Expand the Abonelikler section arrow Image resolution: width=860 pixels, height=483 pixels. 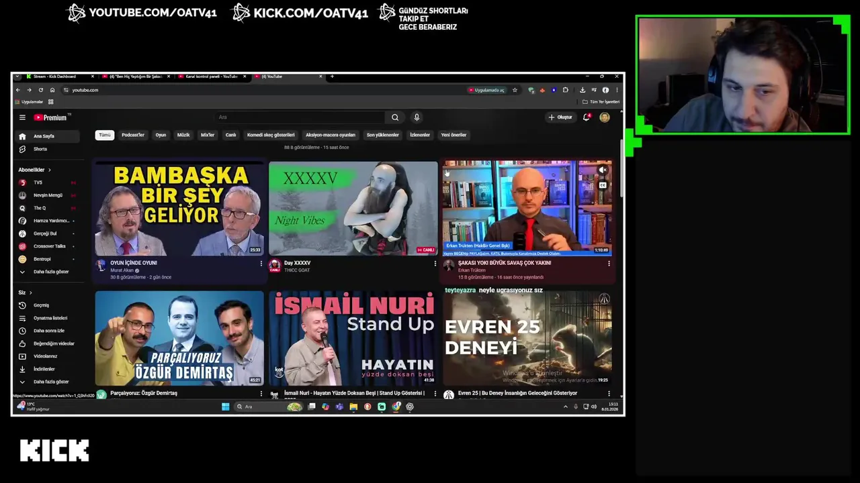(49, 170)
